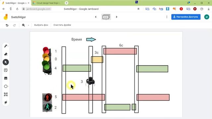Select the traffic light image
This screenshot has height=119, width=212.
click(x=47, y=61)
